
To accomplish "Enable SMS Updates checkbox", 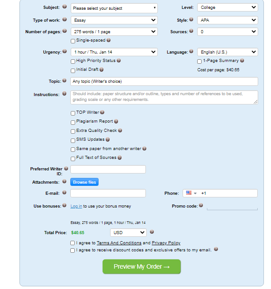I will pyautogui.click(x=73, y=141).
